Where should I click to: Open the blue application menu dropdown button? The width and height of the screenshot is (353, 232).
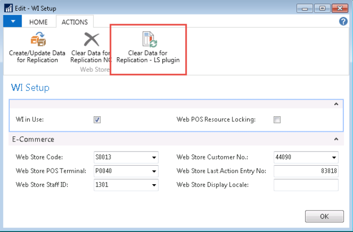point(13,22)
